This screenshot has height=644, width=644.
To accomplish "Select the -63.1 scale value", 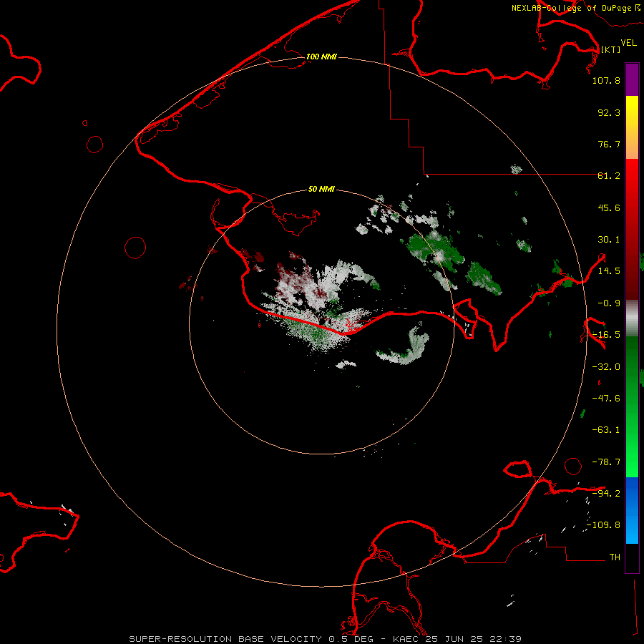I will point(606,430).
